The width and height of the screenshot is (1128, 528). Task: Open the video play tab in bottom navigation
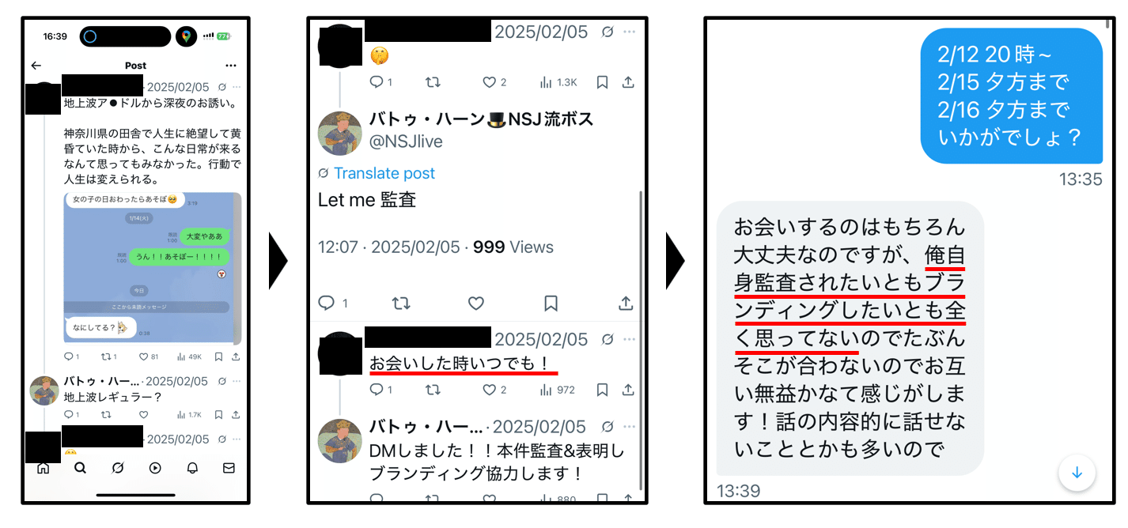pyautogui.click(x=155, y=468)
